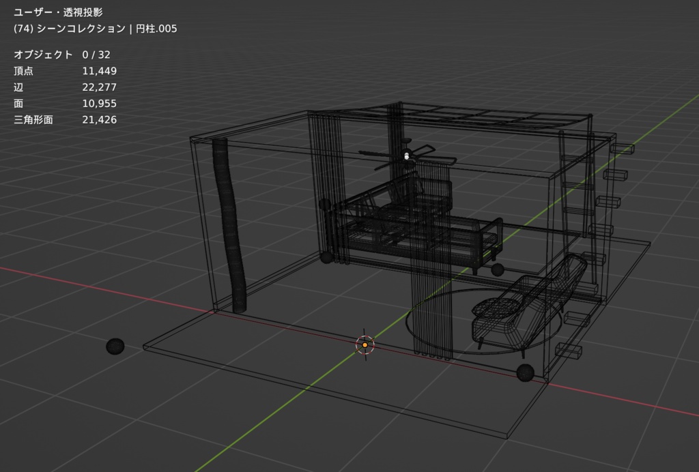The width and height of the screenshot is (699, 472).
Task: Click the 3D cursor crosshair in the viewport
Action: click(x=365, y=344)
